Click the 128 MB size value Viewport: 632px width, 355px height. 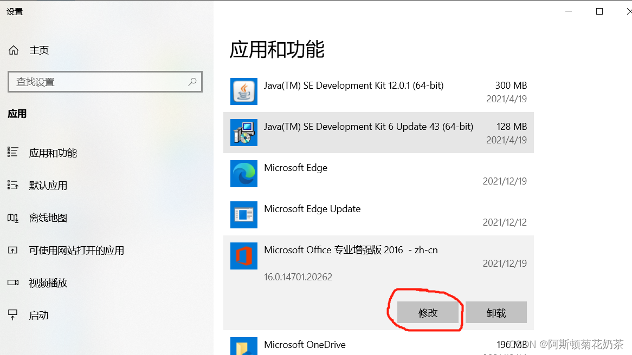(512, 127)
